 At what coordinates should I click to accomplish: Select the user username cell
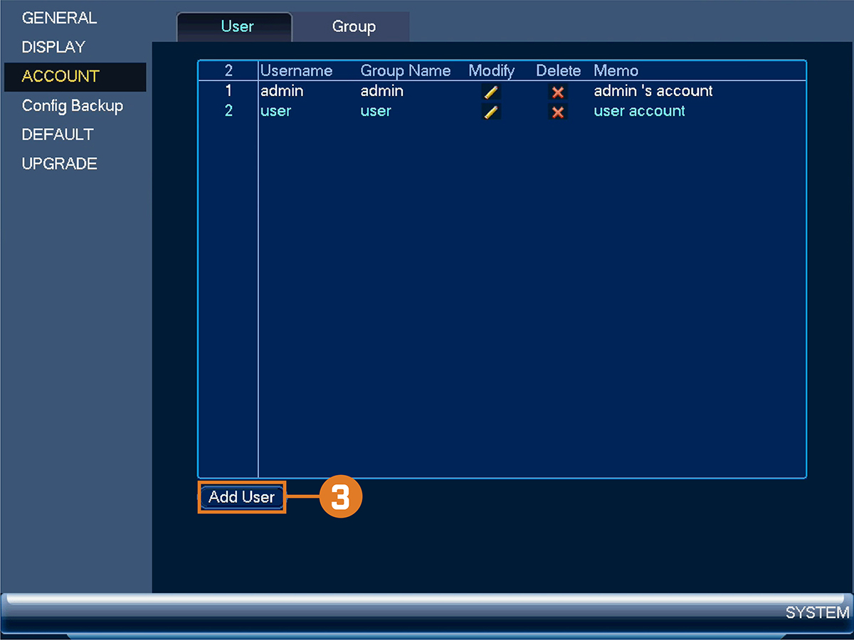[x=275, y=112]
